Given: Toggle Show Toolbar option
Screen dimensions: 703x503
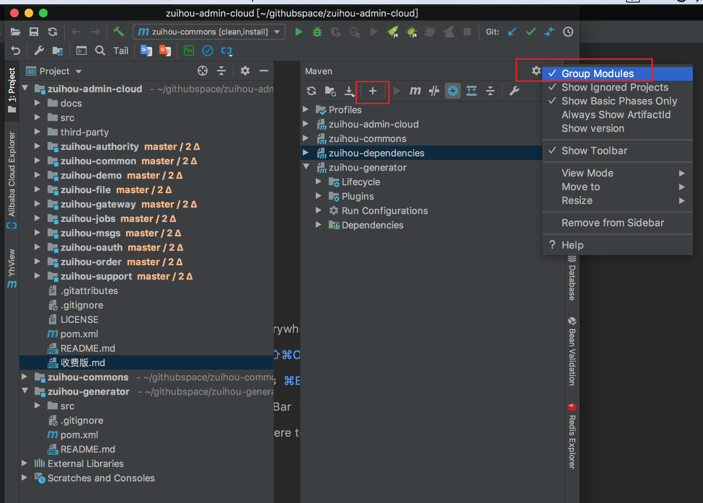Looking at the screenshot, I should coord(617,151).
